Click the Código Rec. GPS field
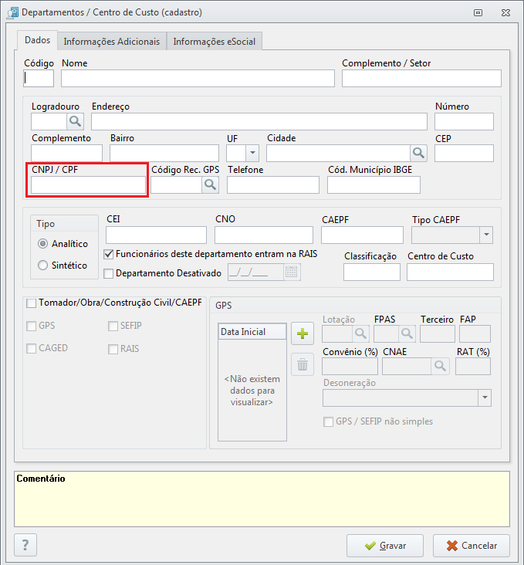 (x=176, y=184)
